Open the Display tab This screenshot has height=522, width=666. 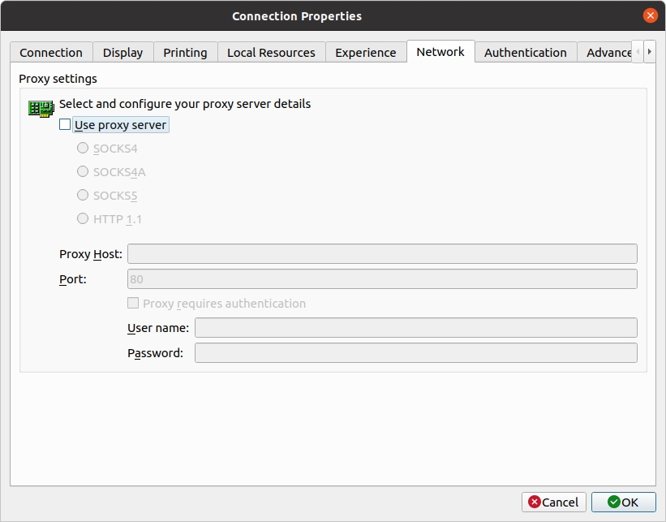pos(122,53)
